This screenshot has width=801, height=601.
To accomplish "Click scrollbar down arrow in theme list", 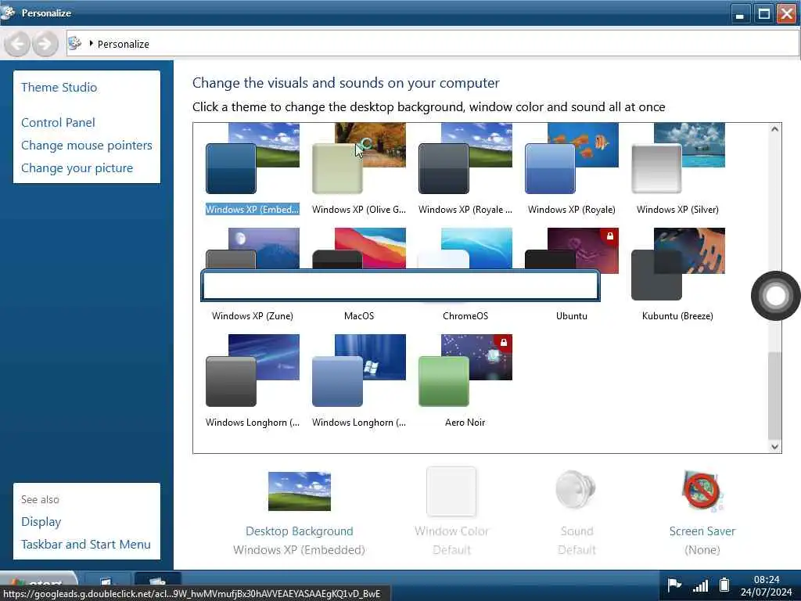I will pyautogui.click(x=774, y=447).
